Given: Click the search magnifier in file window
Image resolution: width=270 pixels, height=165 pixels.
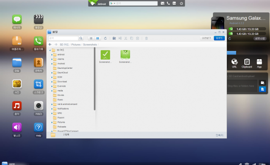Looking at the screenshot, I should (x=81, y=38).
